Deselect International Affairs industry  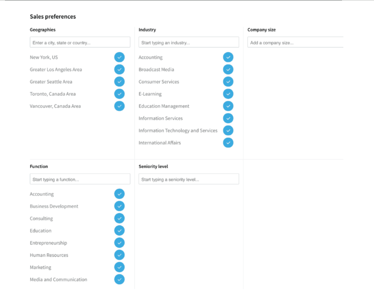(228, 143)
